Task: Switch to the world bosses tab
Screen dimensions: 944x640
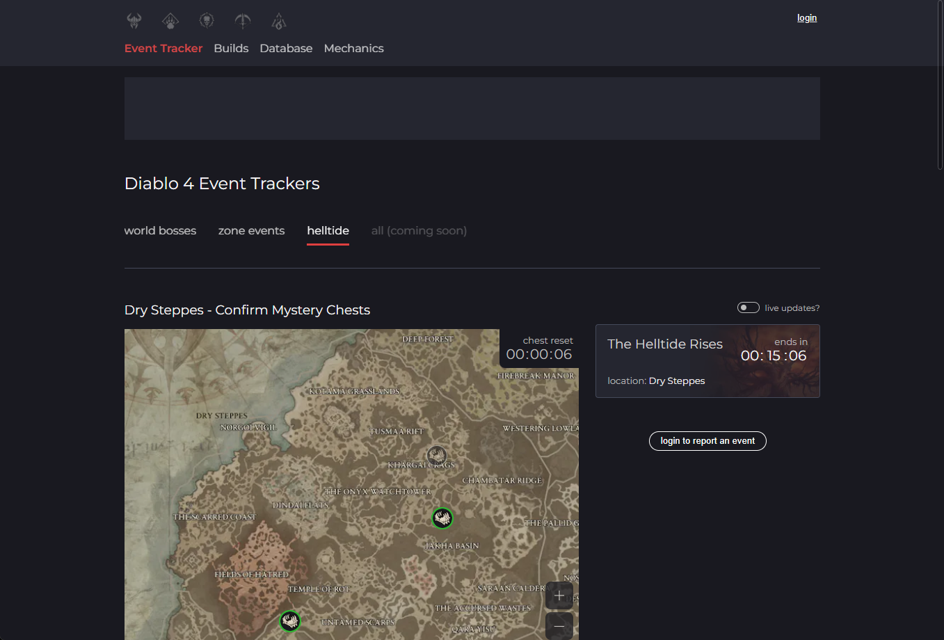Action: [x=160, y=230]
